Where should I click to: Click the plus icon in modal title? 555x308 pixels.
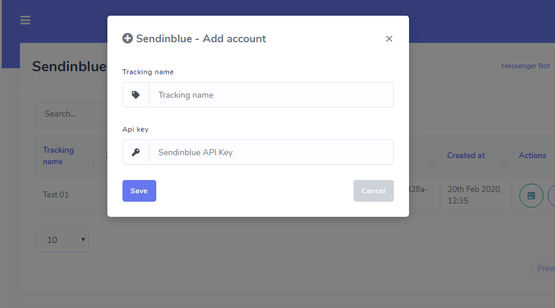[127, 39]
